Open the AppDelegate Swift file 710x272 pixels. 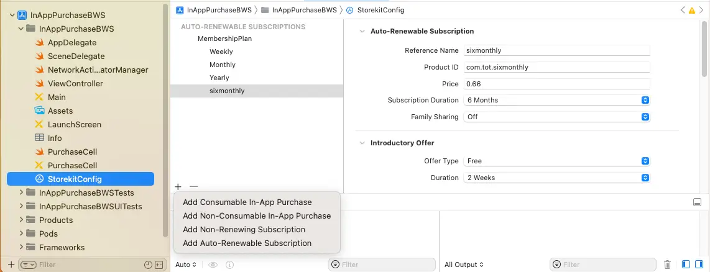72,43
